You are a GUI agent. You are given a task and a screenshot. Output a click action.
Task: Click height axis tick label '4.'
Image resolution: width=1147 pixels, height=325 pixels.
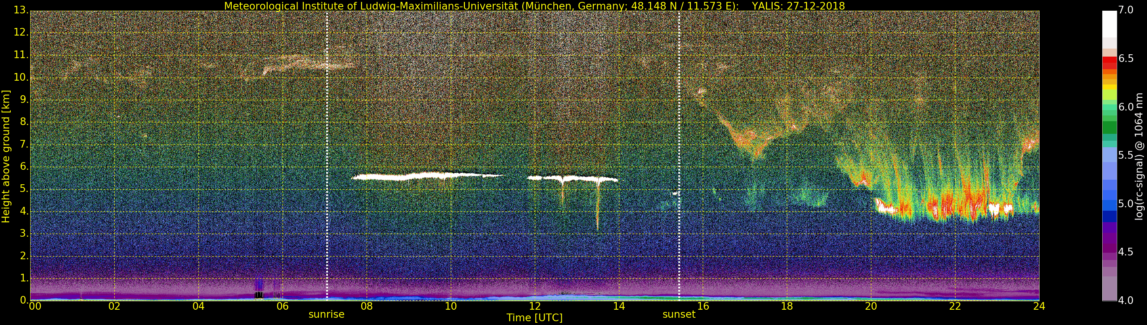tap(24, 211)
